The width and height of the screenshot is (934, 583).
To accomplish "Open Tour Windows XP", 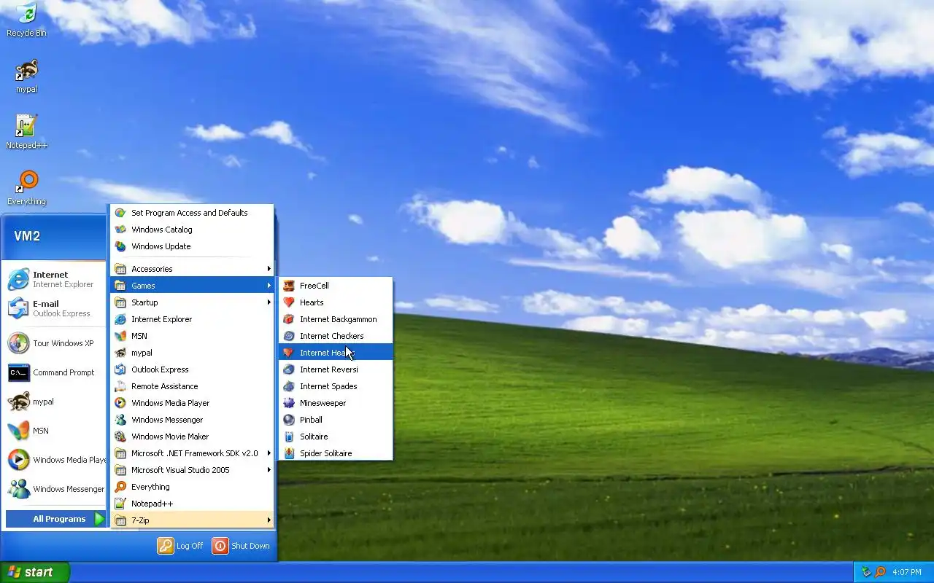I will click(54, 343).
